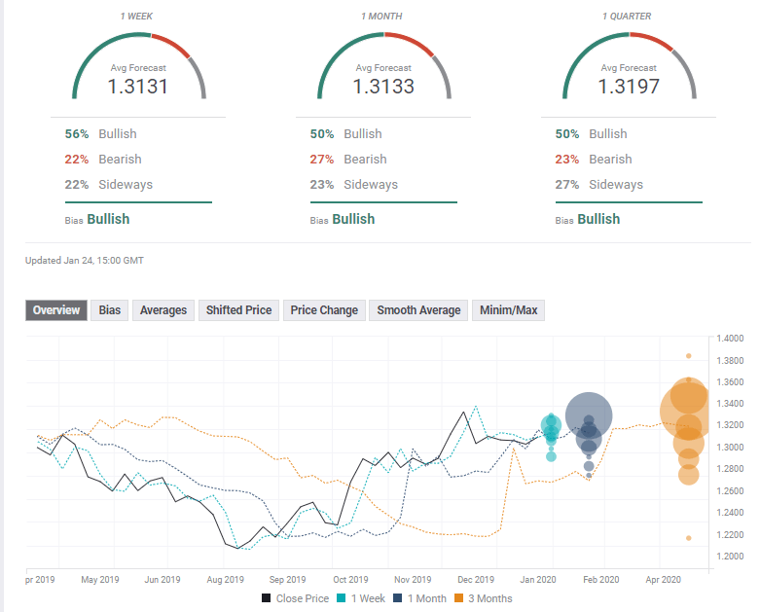The height and width of the screenshot is (612, 760).
Task: Switch to Smooth Average view
Action: [418, 310]
